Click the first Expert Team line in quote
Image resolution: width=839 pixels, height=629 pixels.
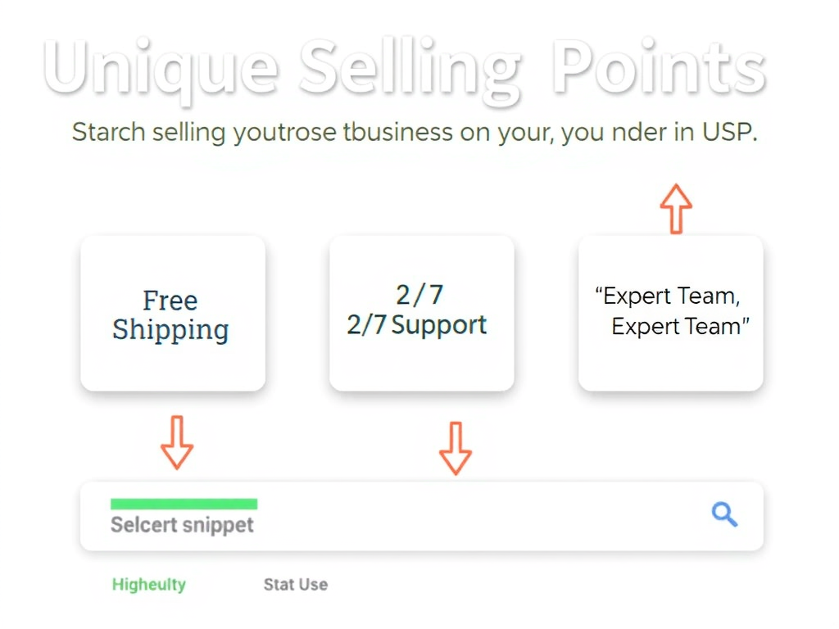click(x=668, y=296)
